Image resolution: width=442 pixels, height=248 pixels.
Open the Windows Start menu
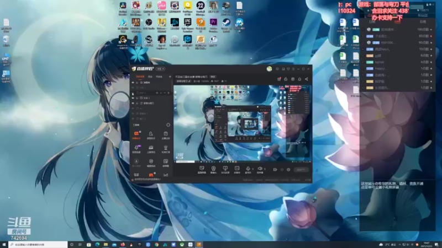(4, 245)
